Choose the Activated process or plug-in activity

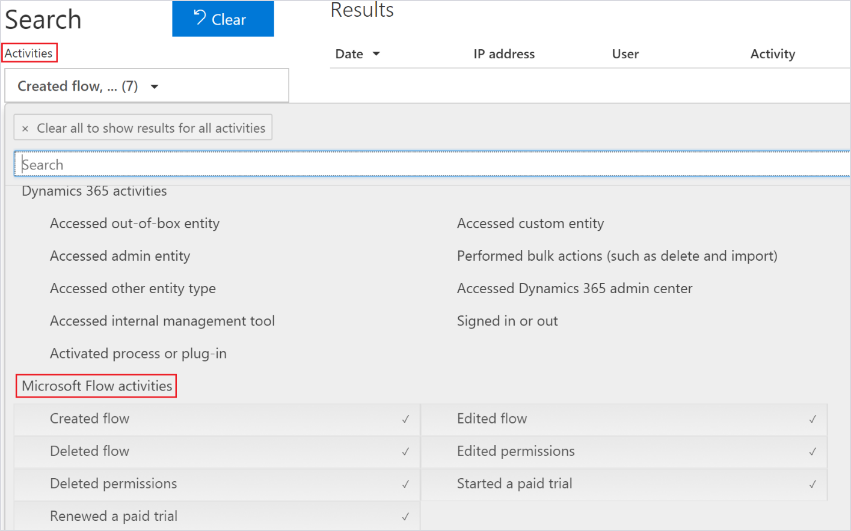[138, 353]
